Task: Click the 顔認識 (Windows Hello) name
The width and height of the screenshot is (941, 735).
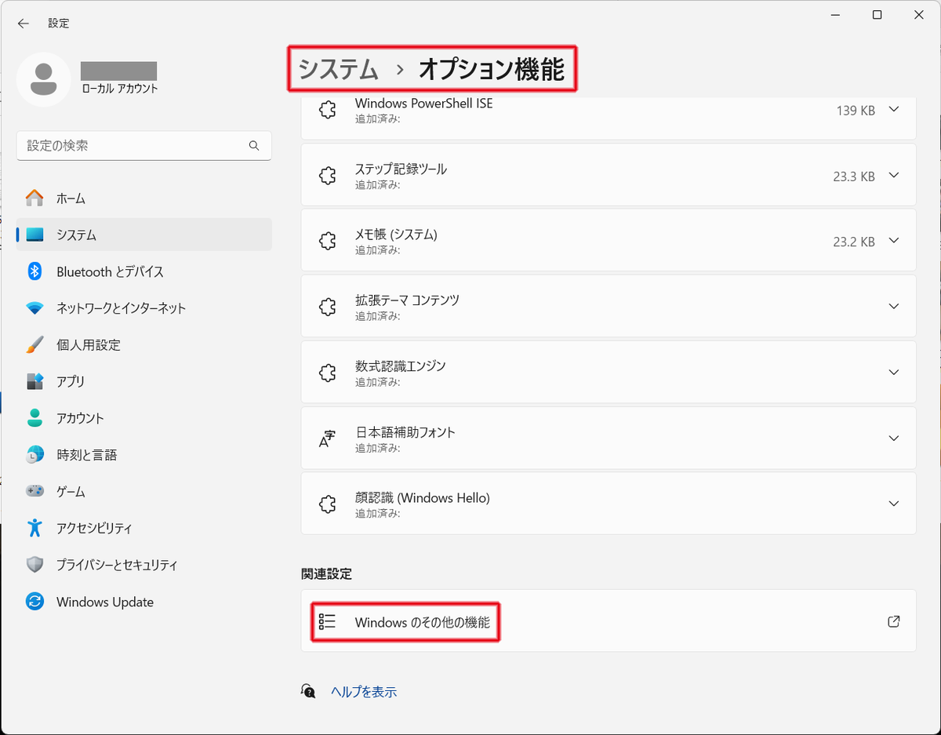Action: pos(422,497)
